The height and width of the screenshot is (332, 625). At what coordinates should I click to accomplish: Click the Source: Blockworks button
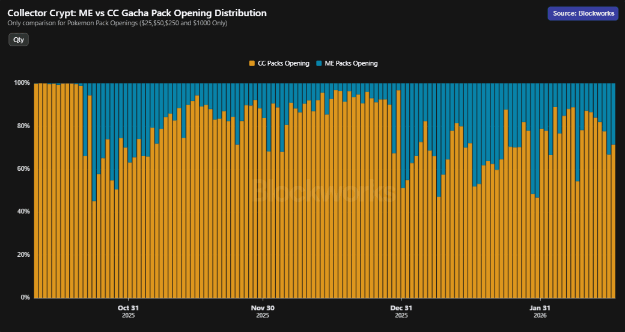coord(583,13)
